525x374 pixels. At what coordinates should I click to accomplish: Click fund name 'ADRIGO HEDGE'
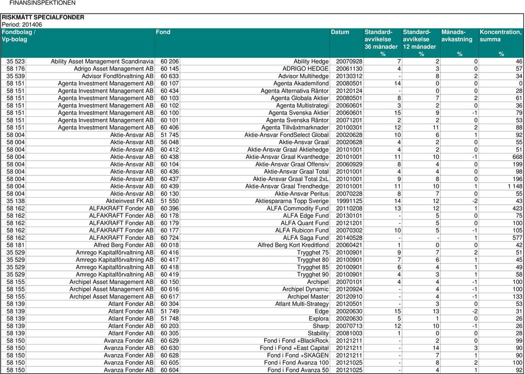pos(306,69)
